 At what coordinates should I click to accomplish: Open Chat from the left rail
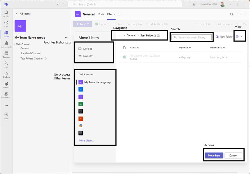pos(6,24)
